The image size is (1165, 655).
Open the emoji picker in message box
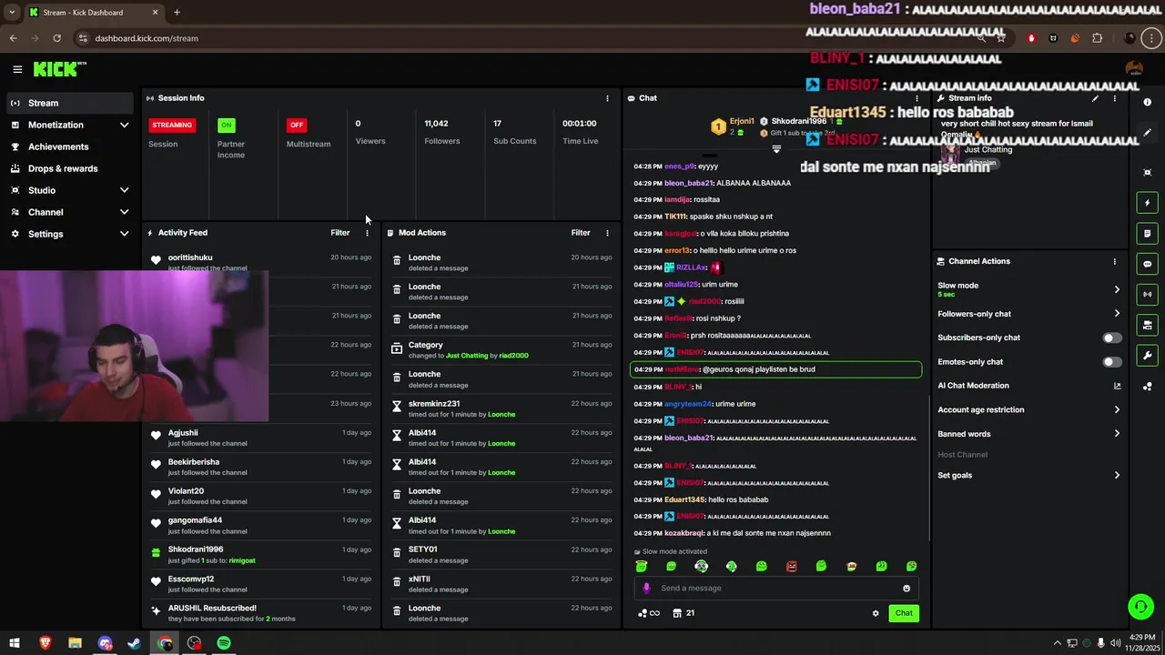(907, 589)
